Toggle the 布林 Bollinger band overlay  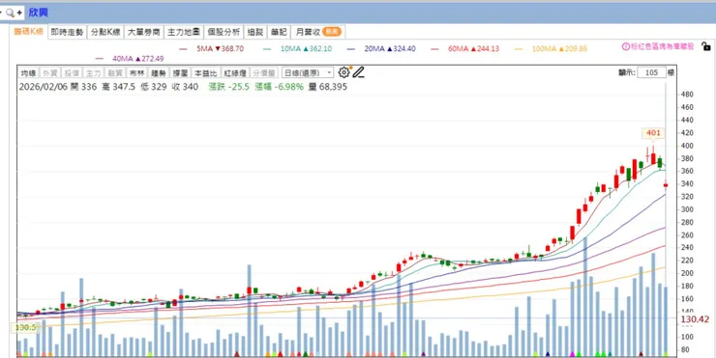click(x=136, y=73)
